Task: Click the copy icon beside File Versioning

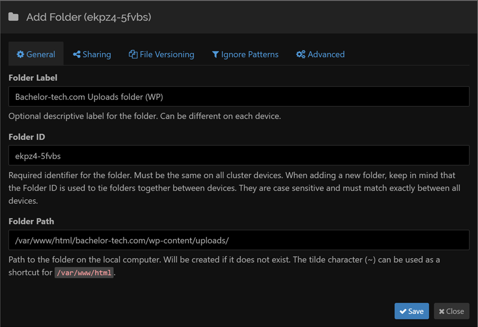Action: pos(133,54)
